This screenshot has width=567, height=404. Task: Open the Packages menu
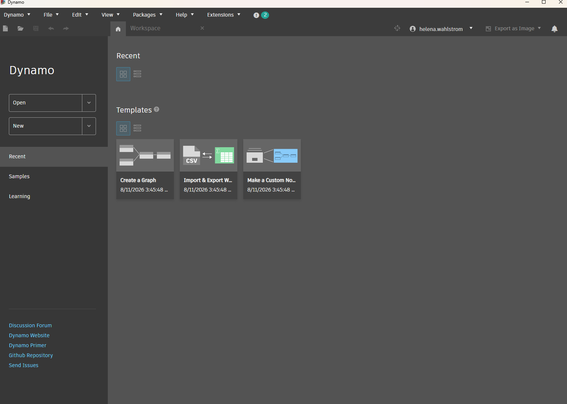[x=148, y=15]
